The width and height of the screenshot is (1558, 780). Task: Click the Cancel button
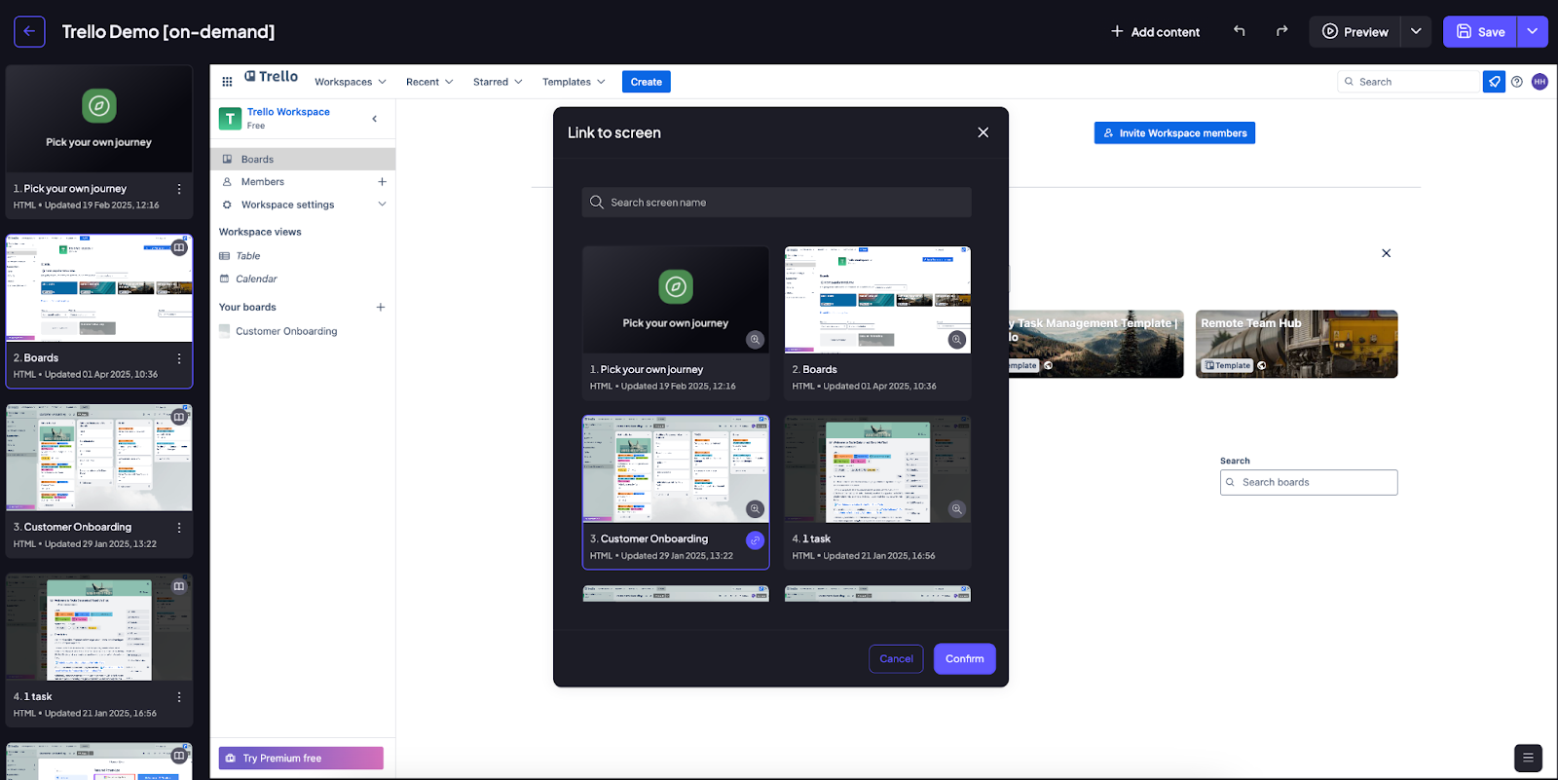coord(896,659)
